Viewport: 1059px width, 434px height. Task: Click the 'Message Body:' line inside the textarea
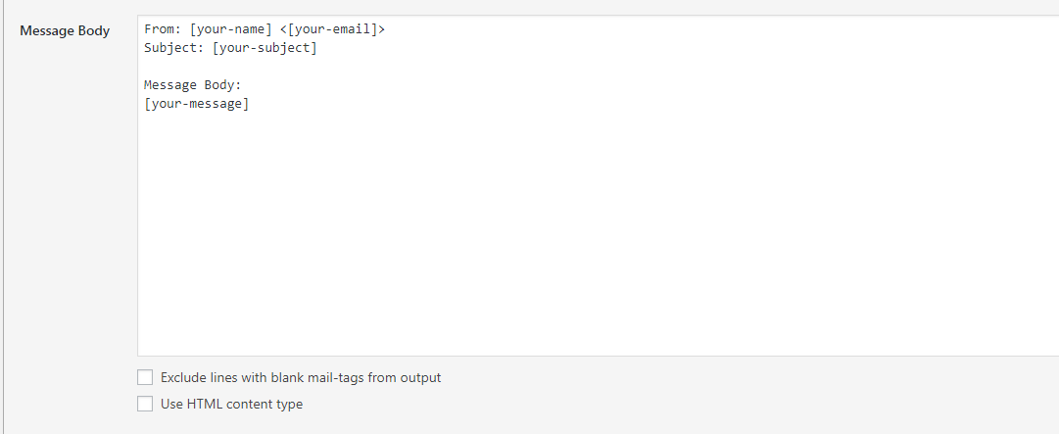click(x=192, y=85)
